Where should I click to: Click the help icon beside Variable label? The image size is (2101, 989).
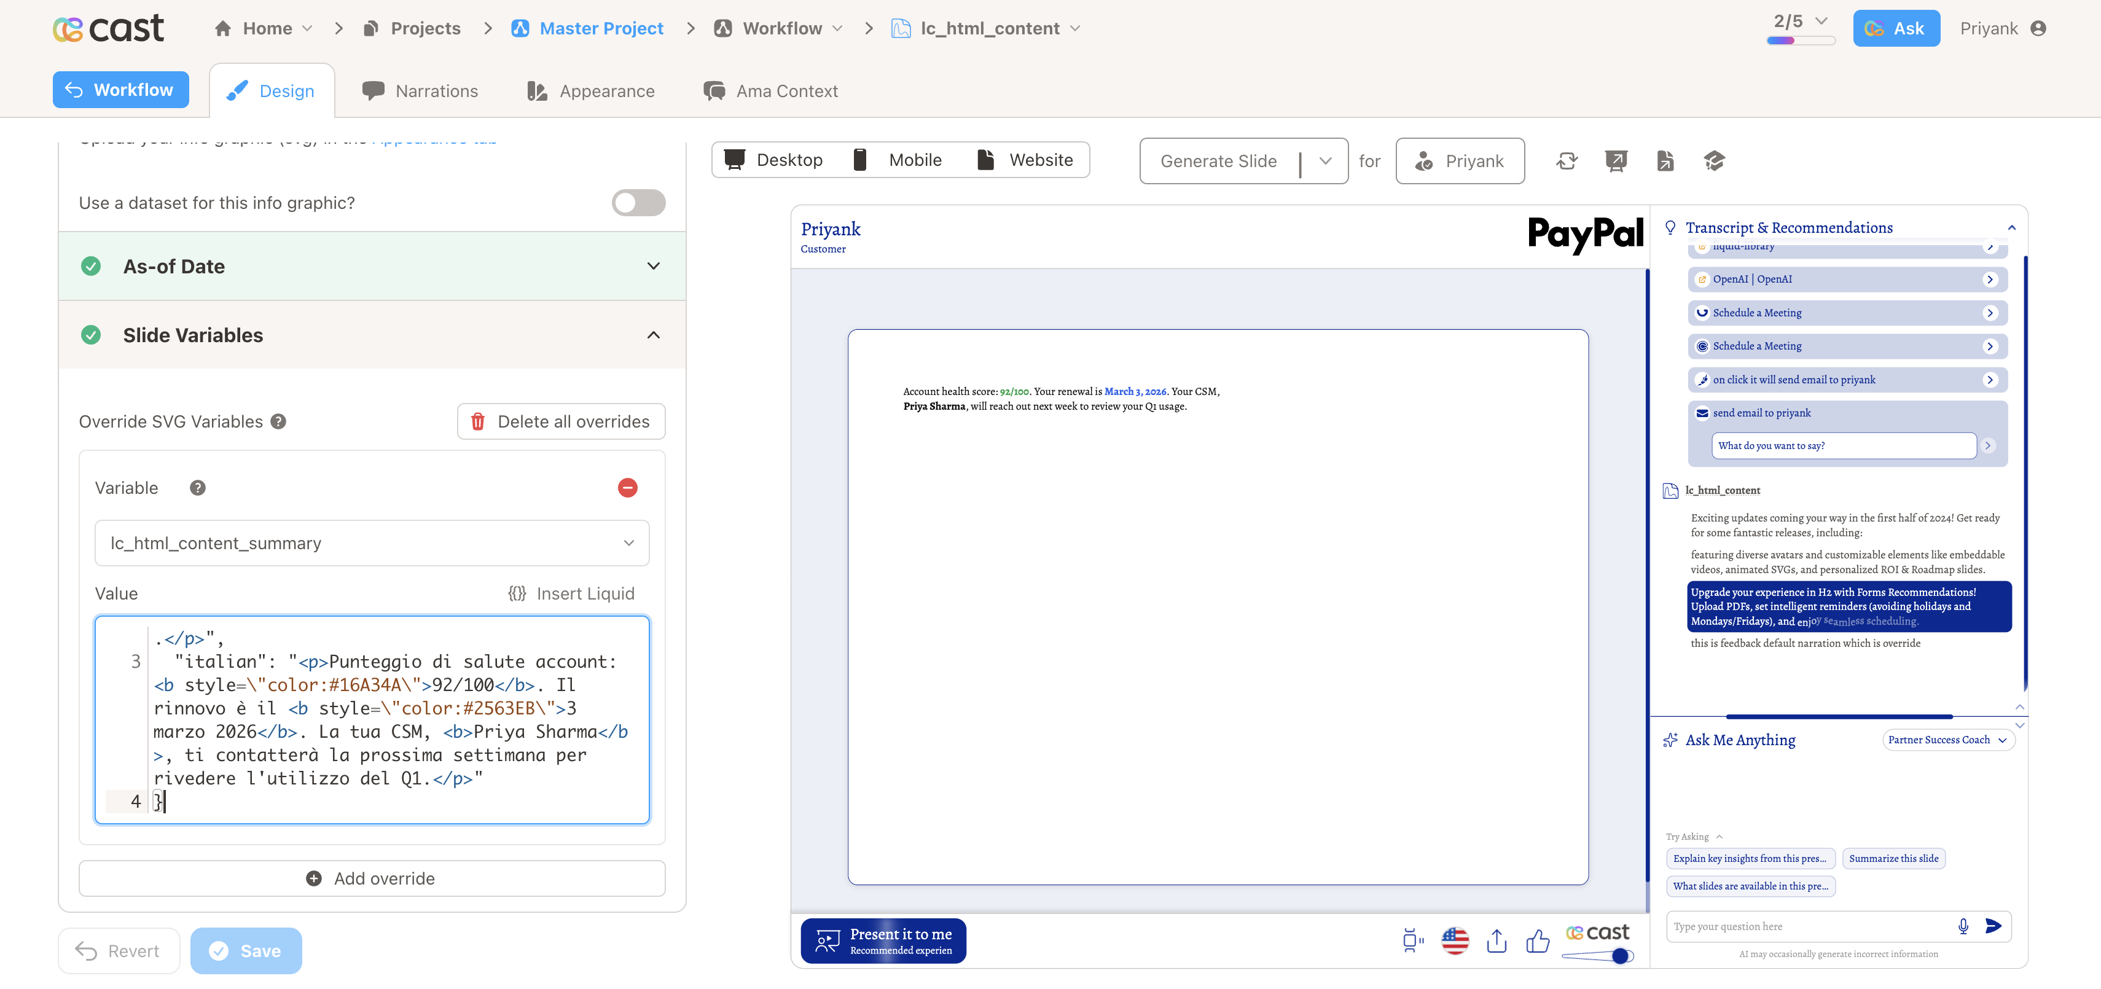(x=197, y=488)
